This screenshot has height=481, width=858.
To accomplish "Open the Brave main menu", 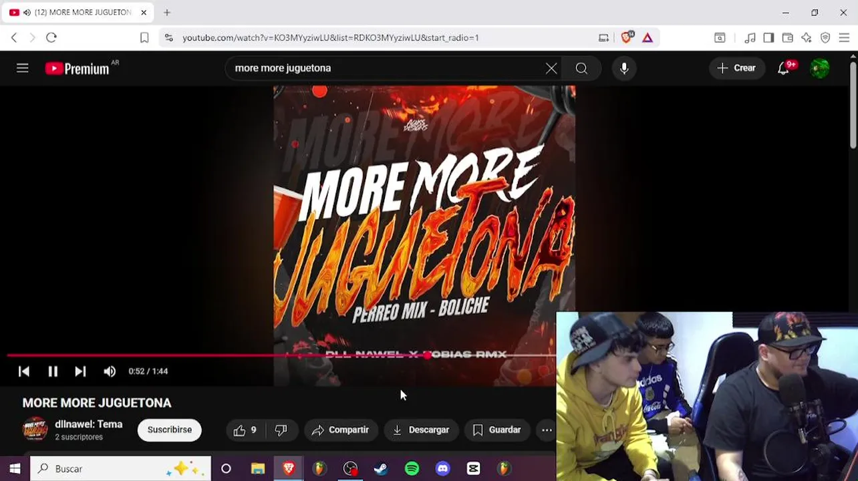I will click(844, 37).
